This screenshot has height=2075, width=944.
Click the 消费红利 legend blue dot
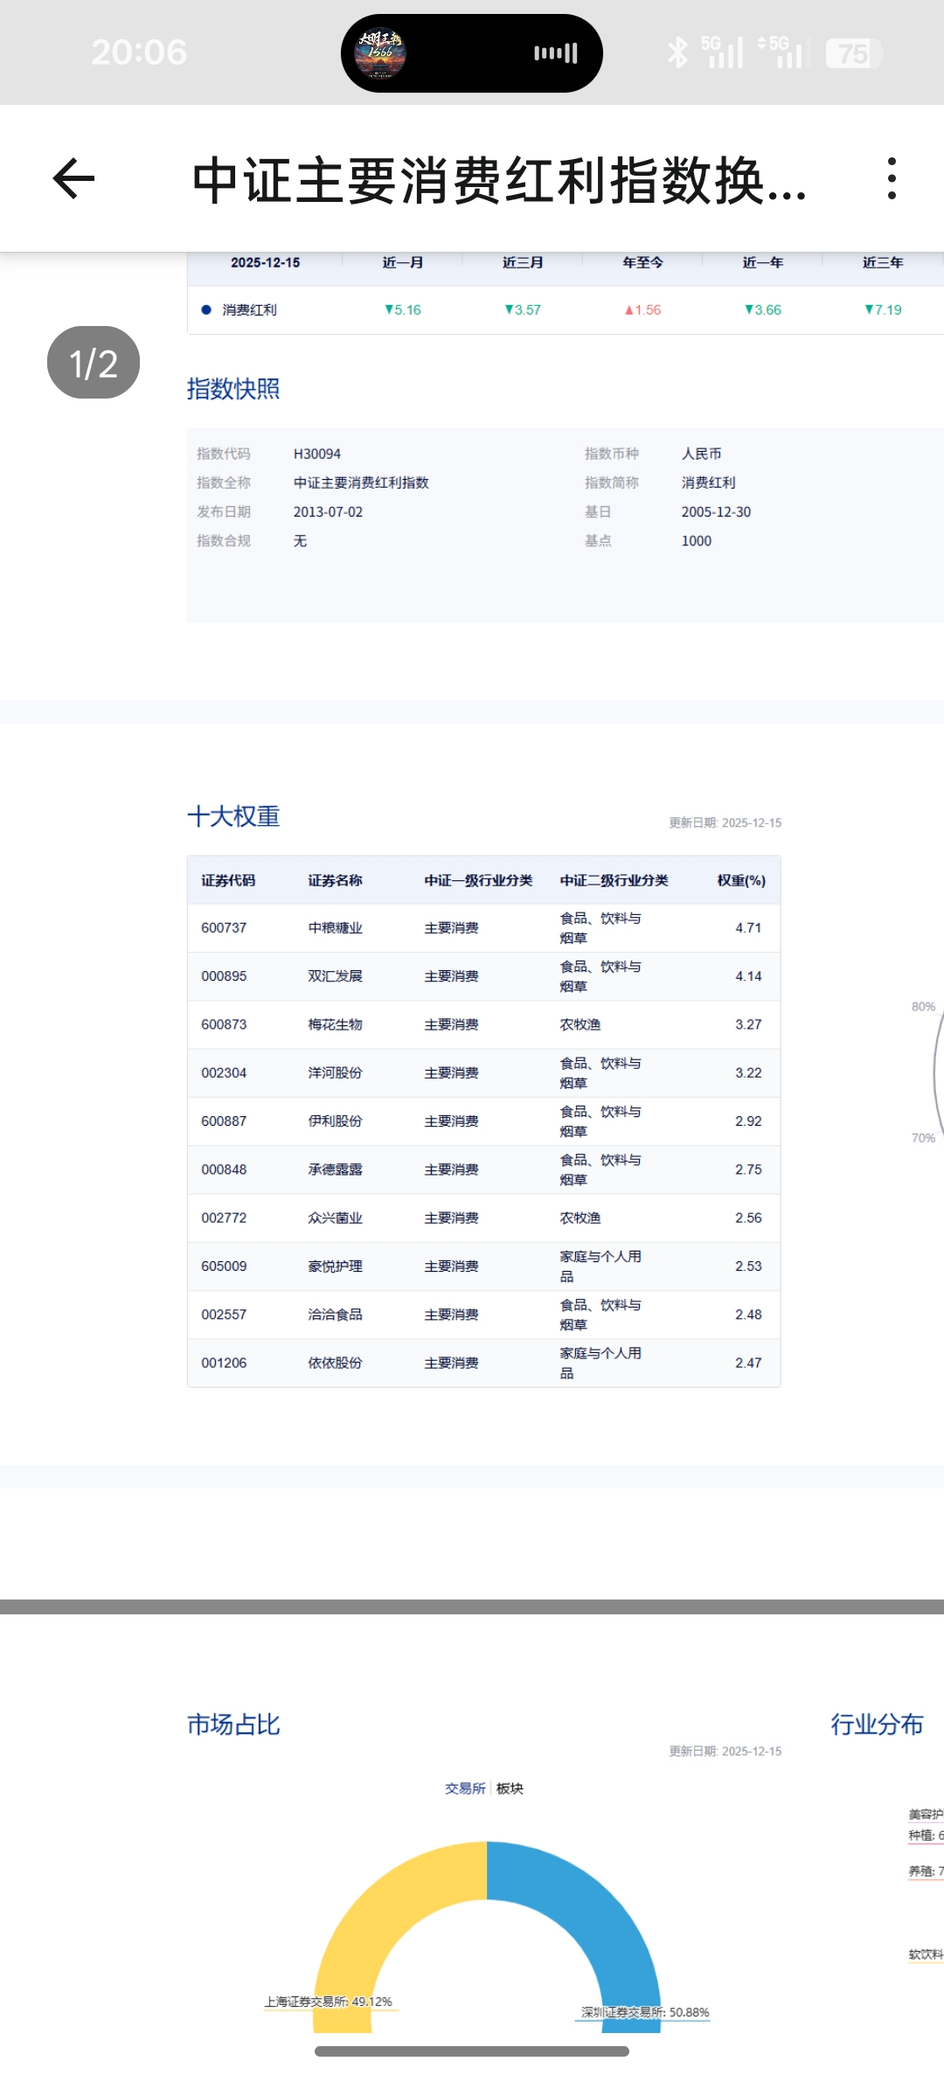206,309
